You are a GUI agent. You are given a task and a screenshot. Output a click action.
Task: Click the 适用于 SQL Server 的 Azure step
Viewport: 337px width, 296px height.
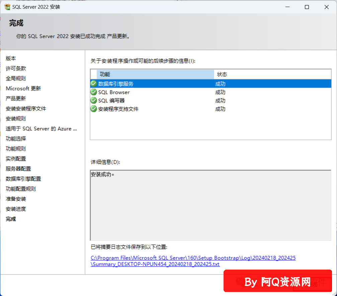point(41,128)
